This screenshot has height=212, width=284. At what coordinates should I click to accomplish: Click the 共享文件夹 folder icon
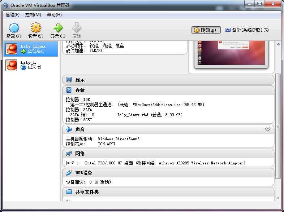(69, 192)
